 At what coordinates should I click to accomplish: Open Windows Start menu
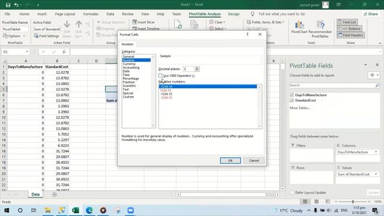[x=7, y=211]
